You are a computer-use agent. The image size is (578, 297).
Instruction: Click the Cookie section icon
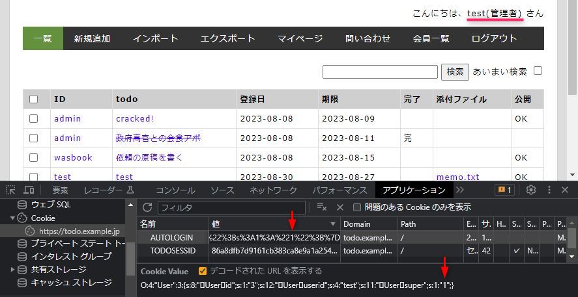point(23,218)
